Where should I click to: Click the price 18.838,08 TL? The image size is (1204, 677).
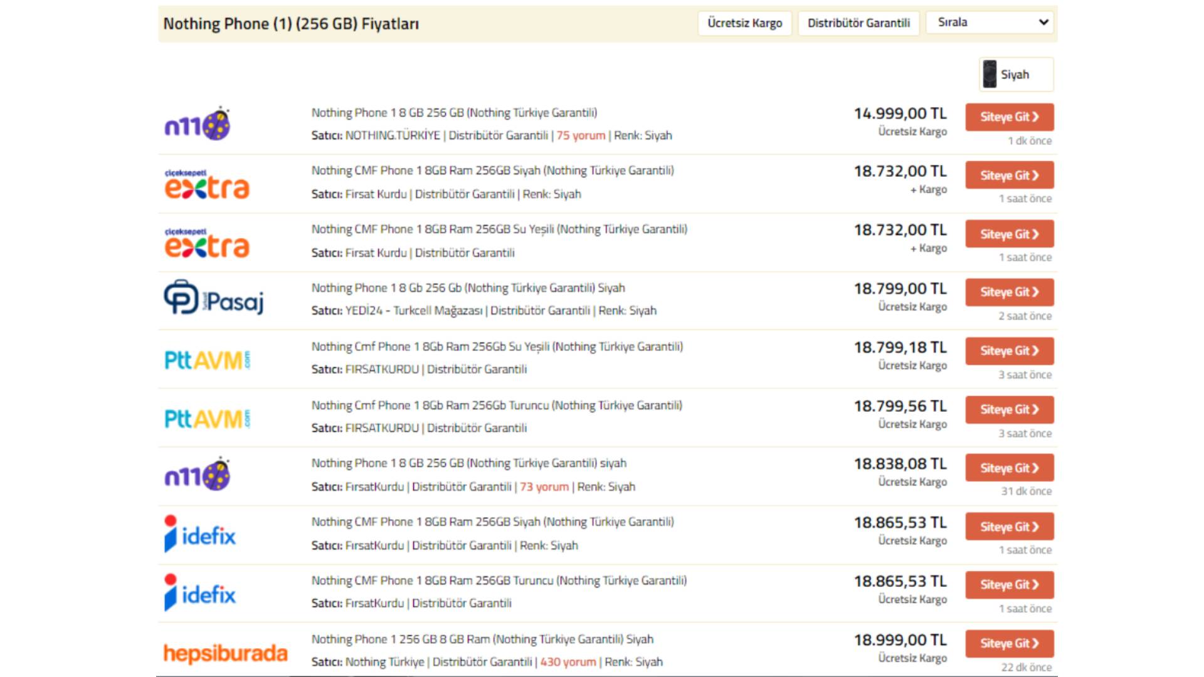(900, 464)
